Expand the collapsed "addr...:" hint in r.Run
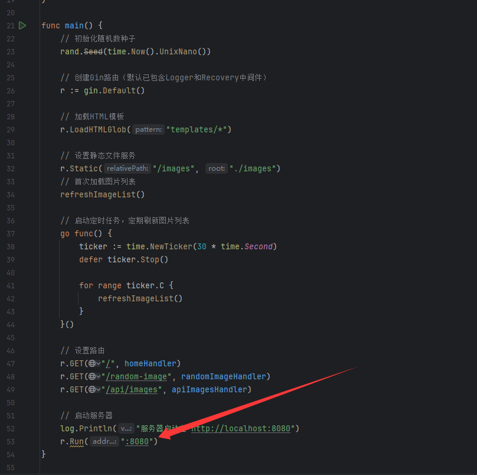The image size is (477, 475). pyautogui.click(x=104, y=441)
